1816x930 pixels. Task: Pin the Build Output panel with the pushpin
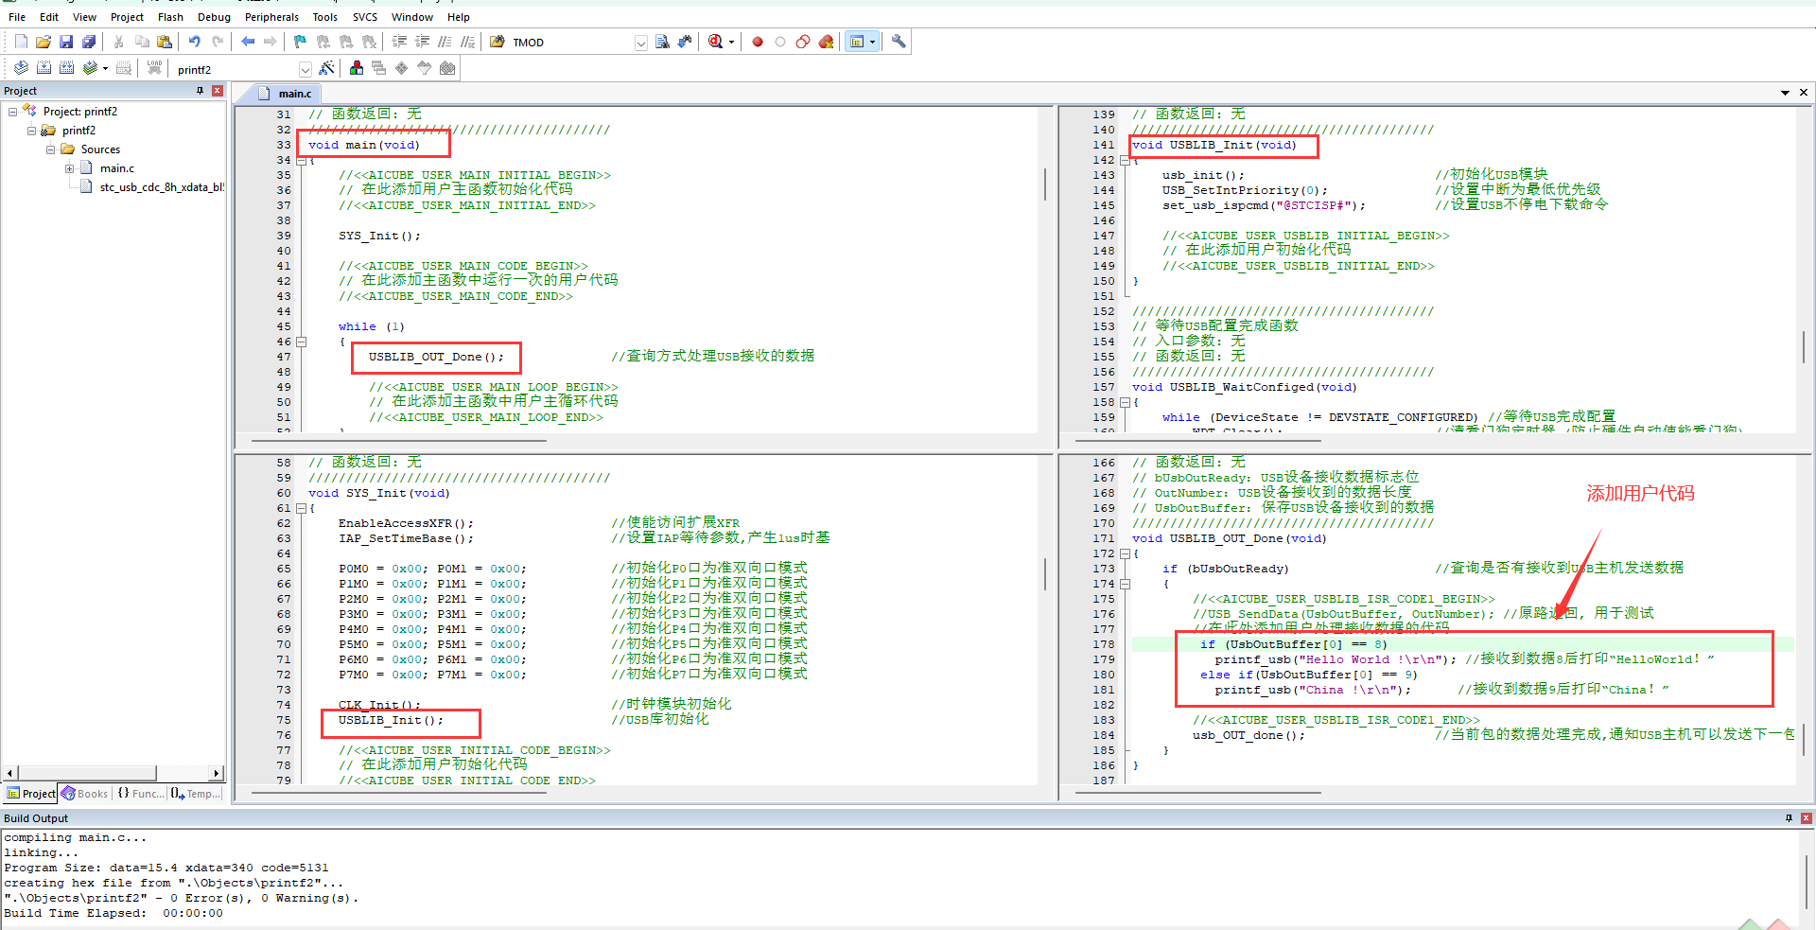pos(1789,818)
